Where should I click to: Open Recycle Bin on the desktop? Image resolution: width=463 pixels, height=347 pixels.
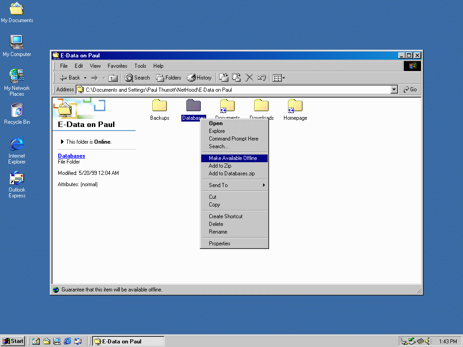(x=17, y=110)
